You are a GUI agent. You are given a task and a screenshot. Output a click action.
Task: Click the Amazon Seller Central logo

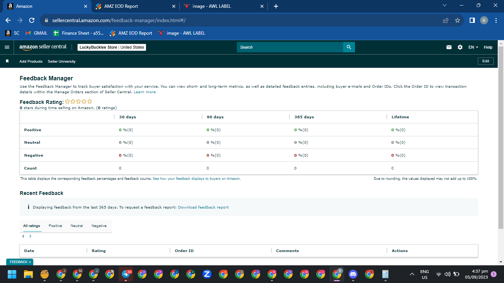tap(43, 47)
